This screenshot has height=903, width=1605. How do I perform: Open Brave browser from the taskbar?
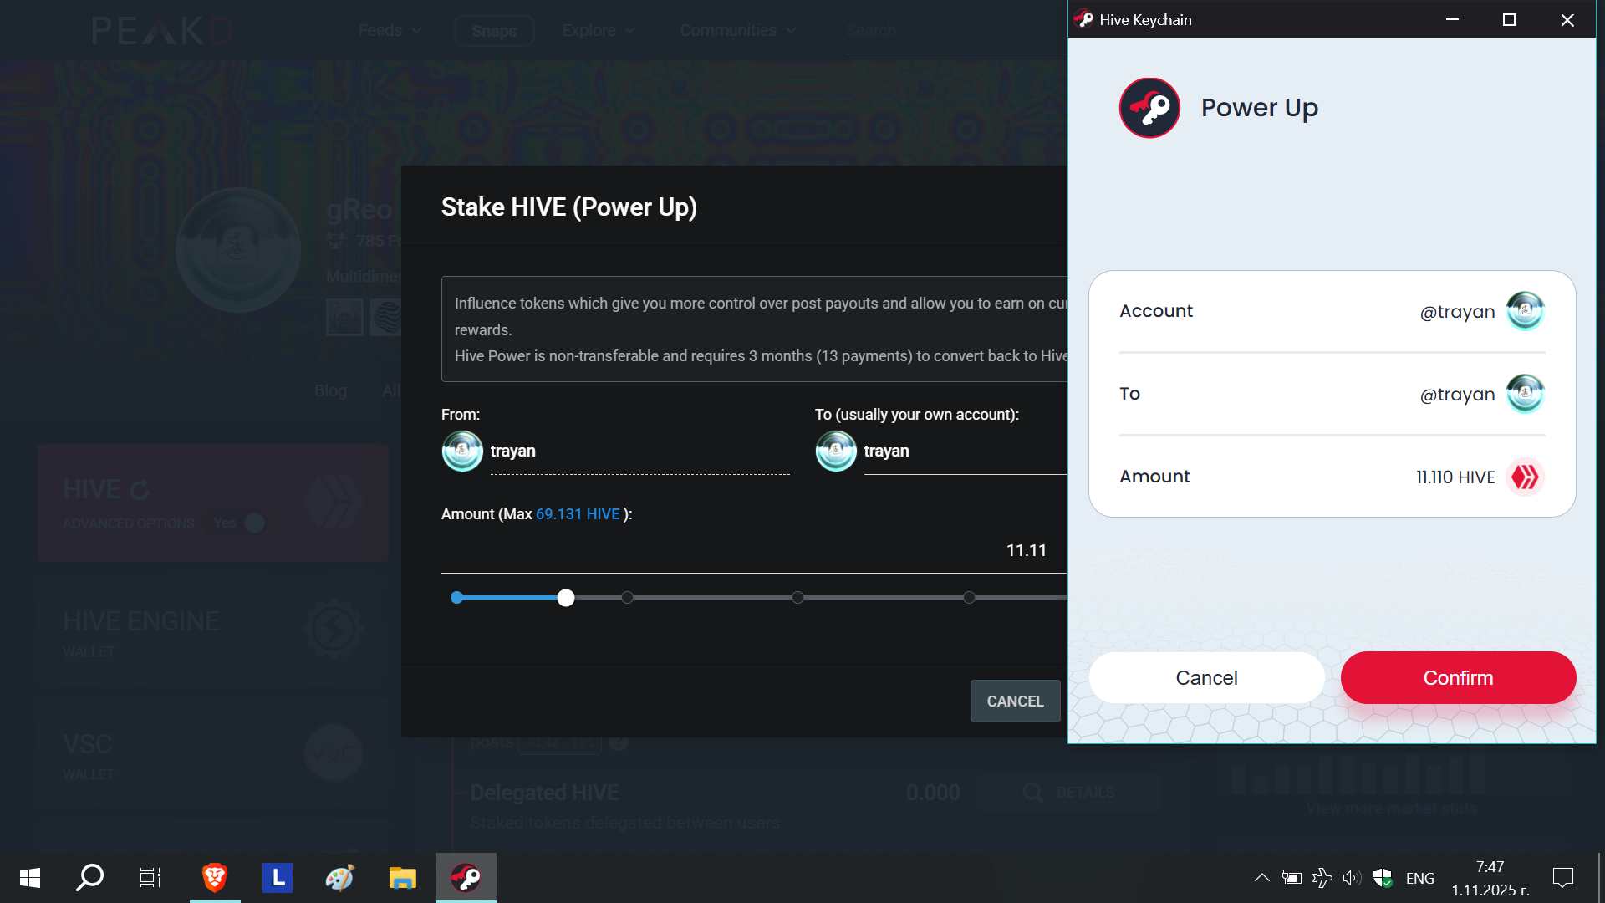pos(215,878)
